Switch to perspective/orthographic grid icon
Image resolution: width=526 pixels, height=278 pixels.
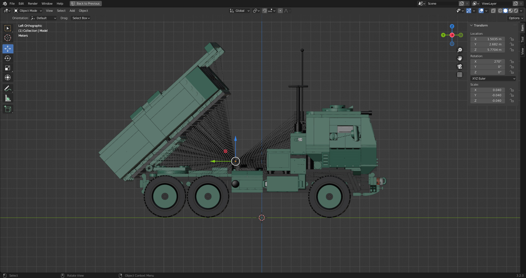(460, 75)
